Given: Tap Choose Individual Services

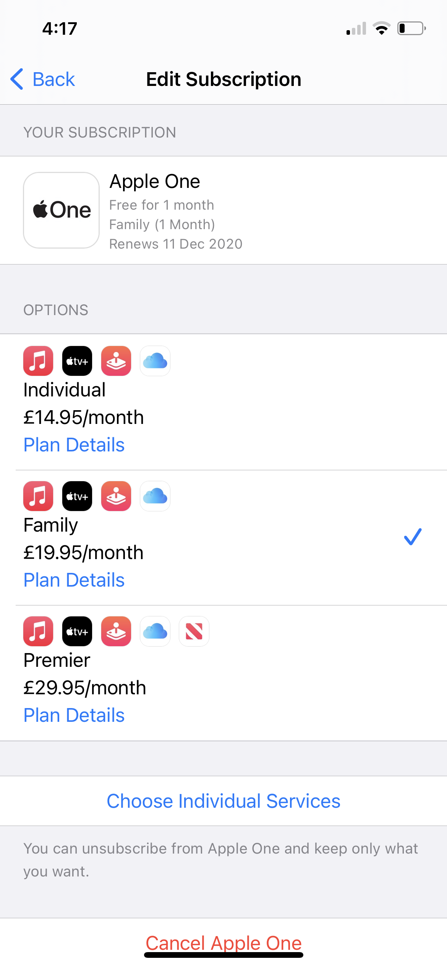Looking at the screenshot, I should click(x=223, y=801).
